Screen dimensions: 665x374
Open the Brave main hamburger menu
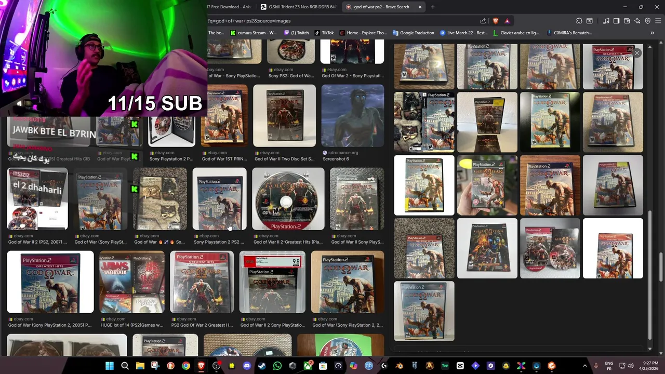coord(658,21)
